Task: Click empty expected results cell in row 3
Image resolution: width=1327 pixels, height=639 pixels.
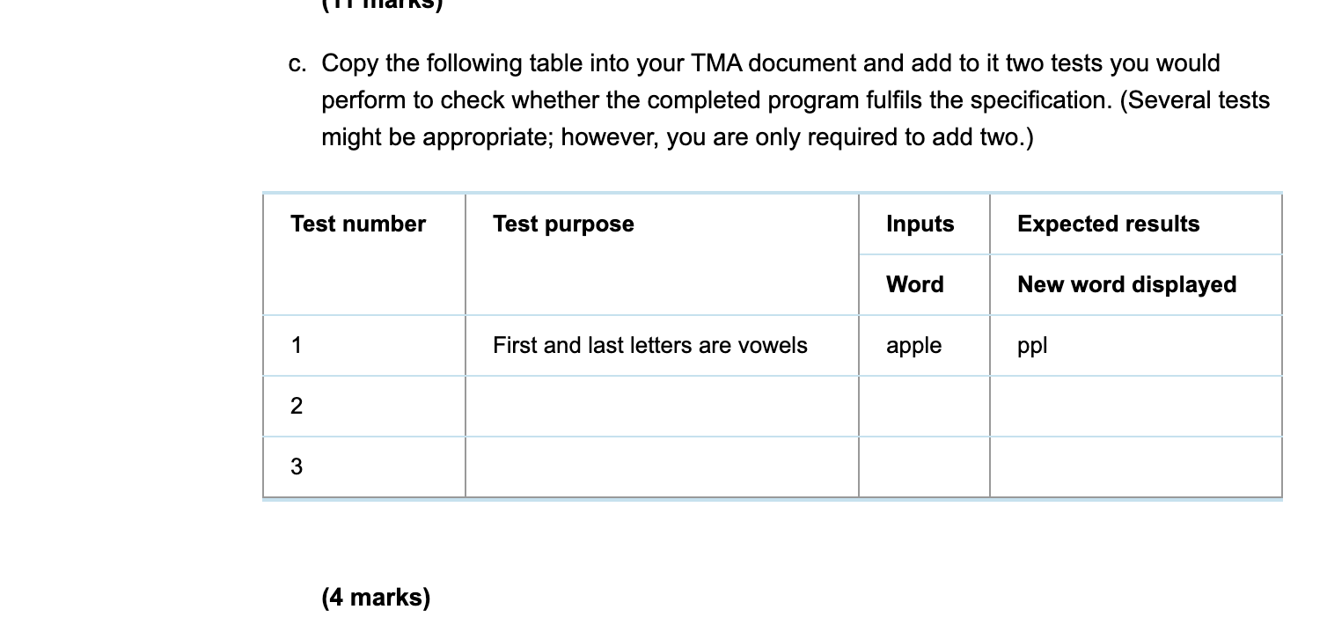Action: 1135,467
